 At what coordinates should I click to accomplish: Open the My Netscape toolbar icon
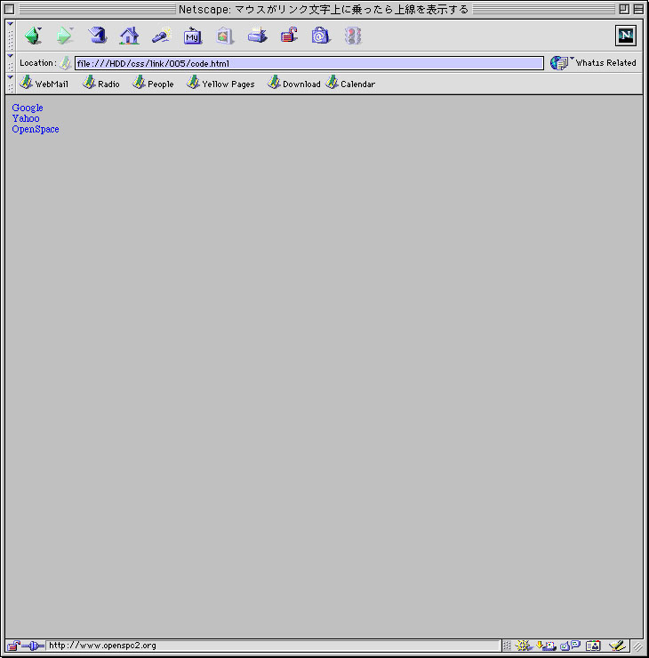pos(193,36)
